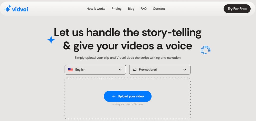
Task: Click the drag and drop file text
Action: [x=127, y=104]
